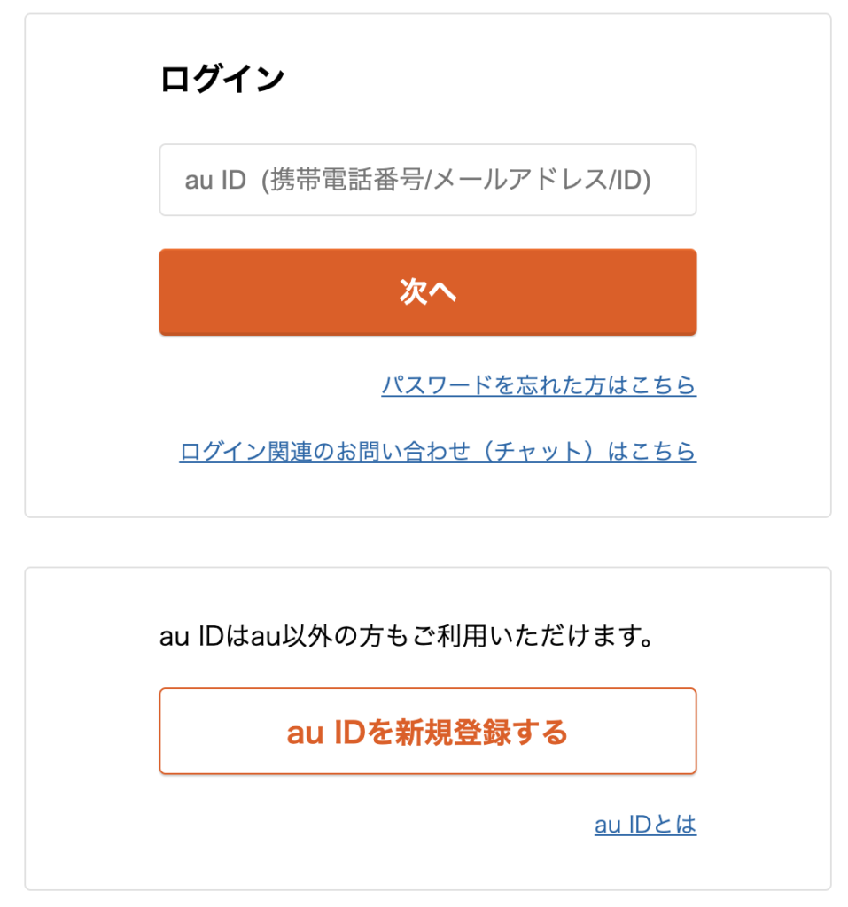Screen dimensions: 848x907
Task: Open the ログイン関連のお問い合わせ chat link
Action: pyautogui.click(x=437, y=452)
